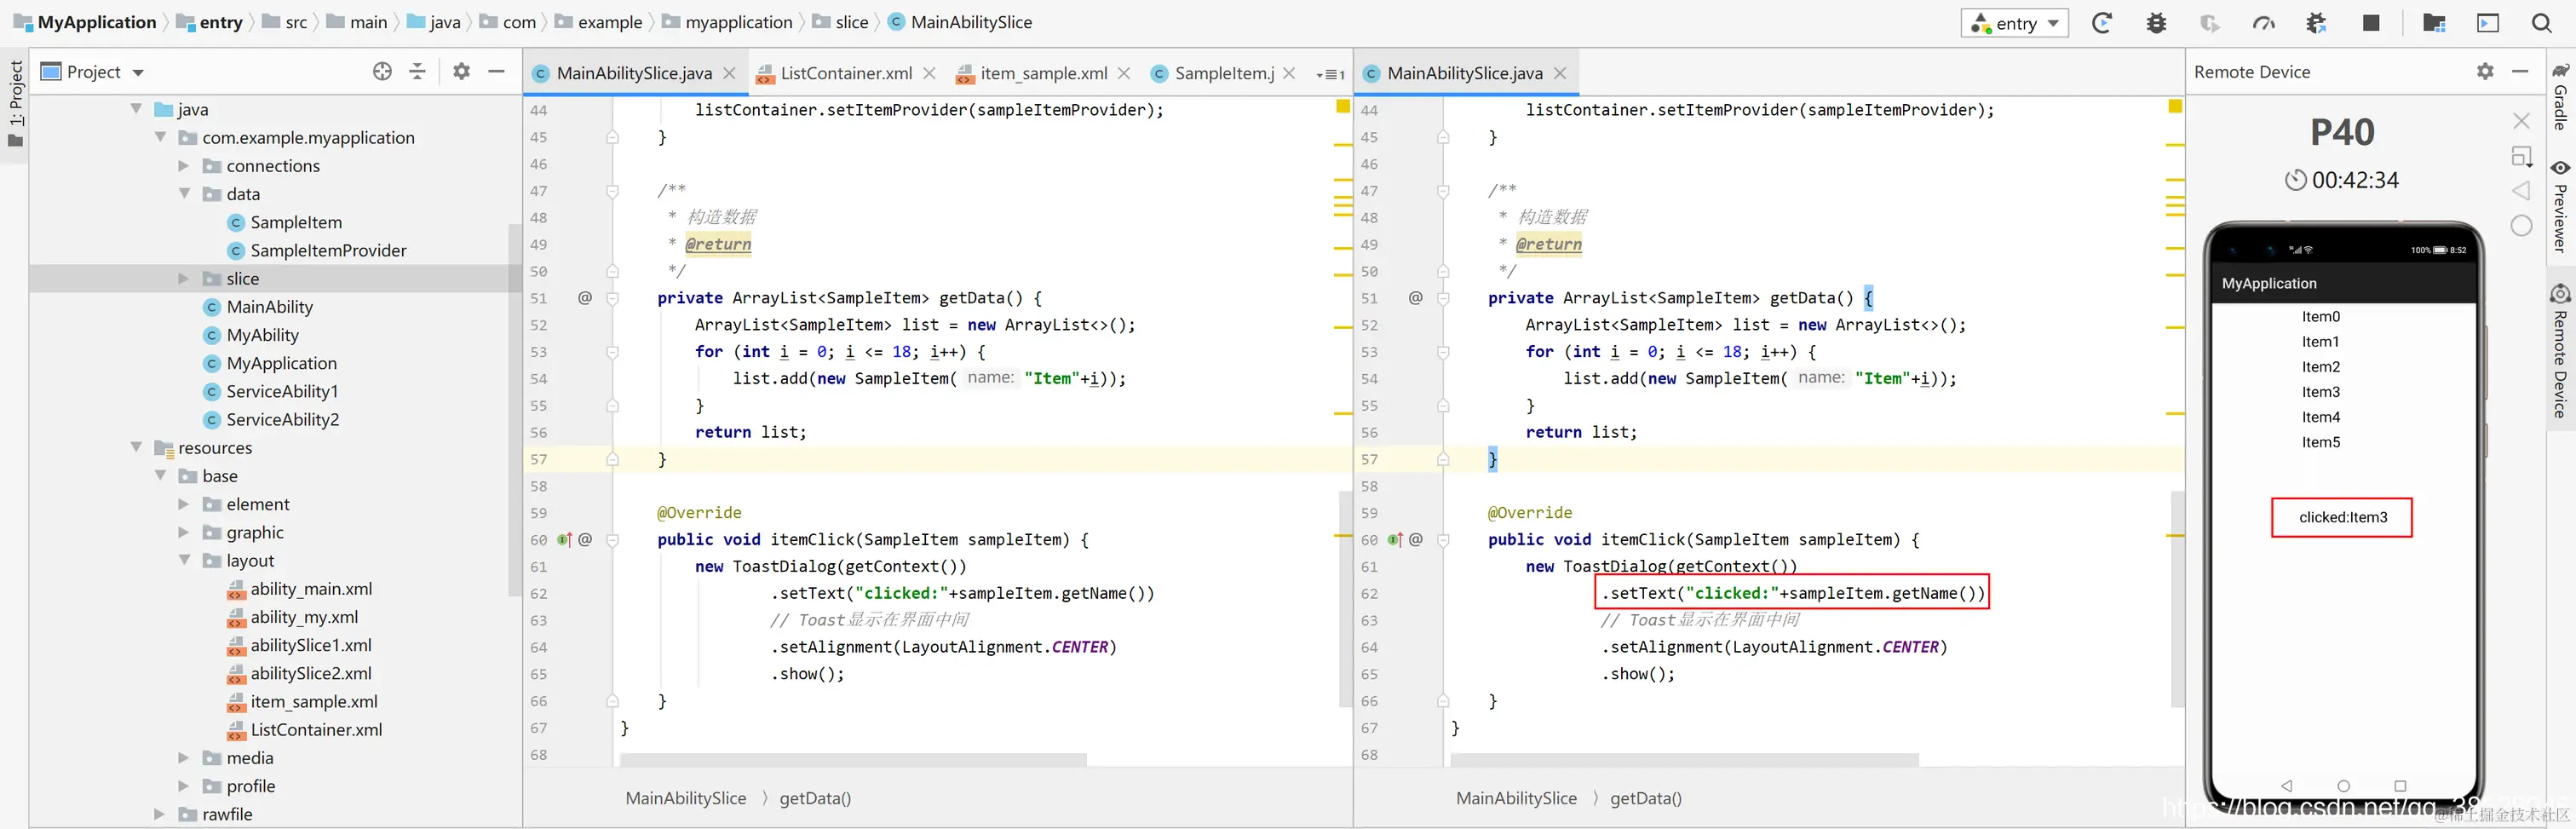
Task: Toggle fold of the Javadoc comment at line 47, left editor
Action: point(612,191)
